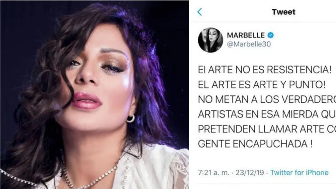The width and height of the screenshot is (336, 189).
Task: Open the @Marbelle30 handle
Action: [x=249, y=44]
